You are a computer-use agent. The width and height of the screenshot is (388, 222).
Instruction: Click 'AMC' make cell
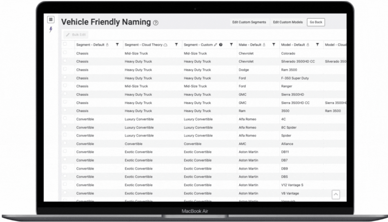pyautogui.click(x=242, y=144)
